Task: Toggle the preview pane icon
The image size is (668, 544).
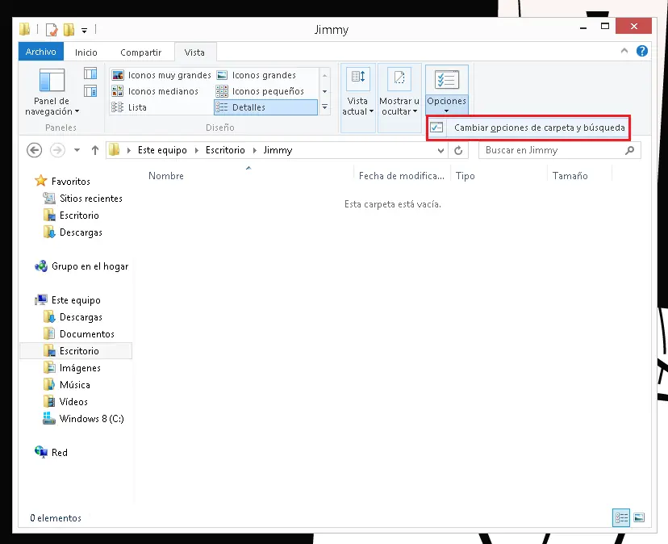Action: coord(90,73)
